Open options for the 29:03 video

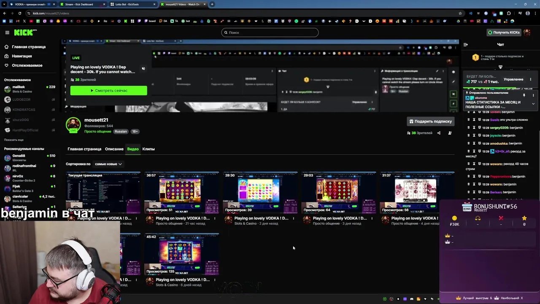click(x=372, y=218)
